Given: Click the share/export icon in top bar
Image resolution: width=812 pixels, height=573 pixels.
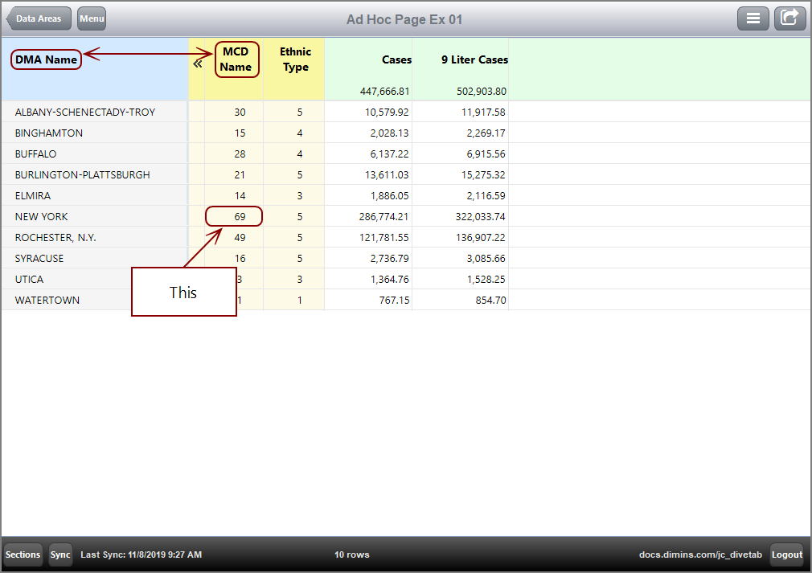Looking at the screenshot, I should coord(789,18).
